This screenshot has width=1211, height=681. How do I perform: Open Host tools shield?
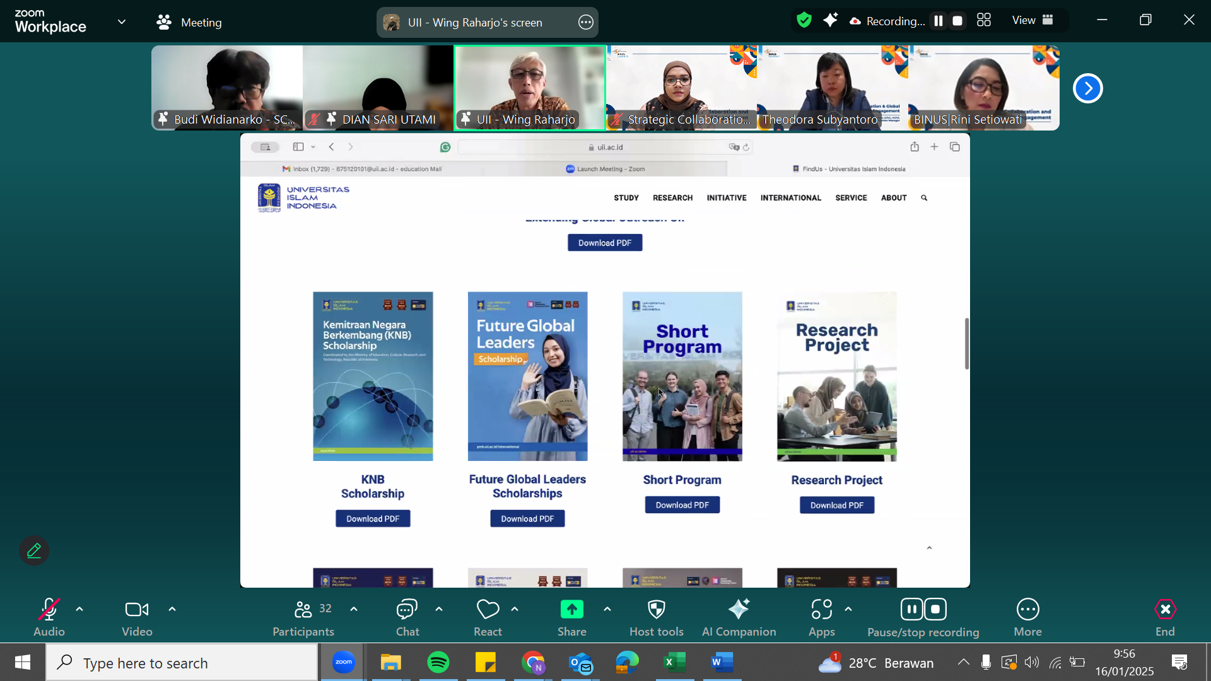tap(657, 617)
